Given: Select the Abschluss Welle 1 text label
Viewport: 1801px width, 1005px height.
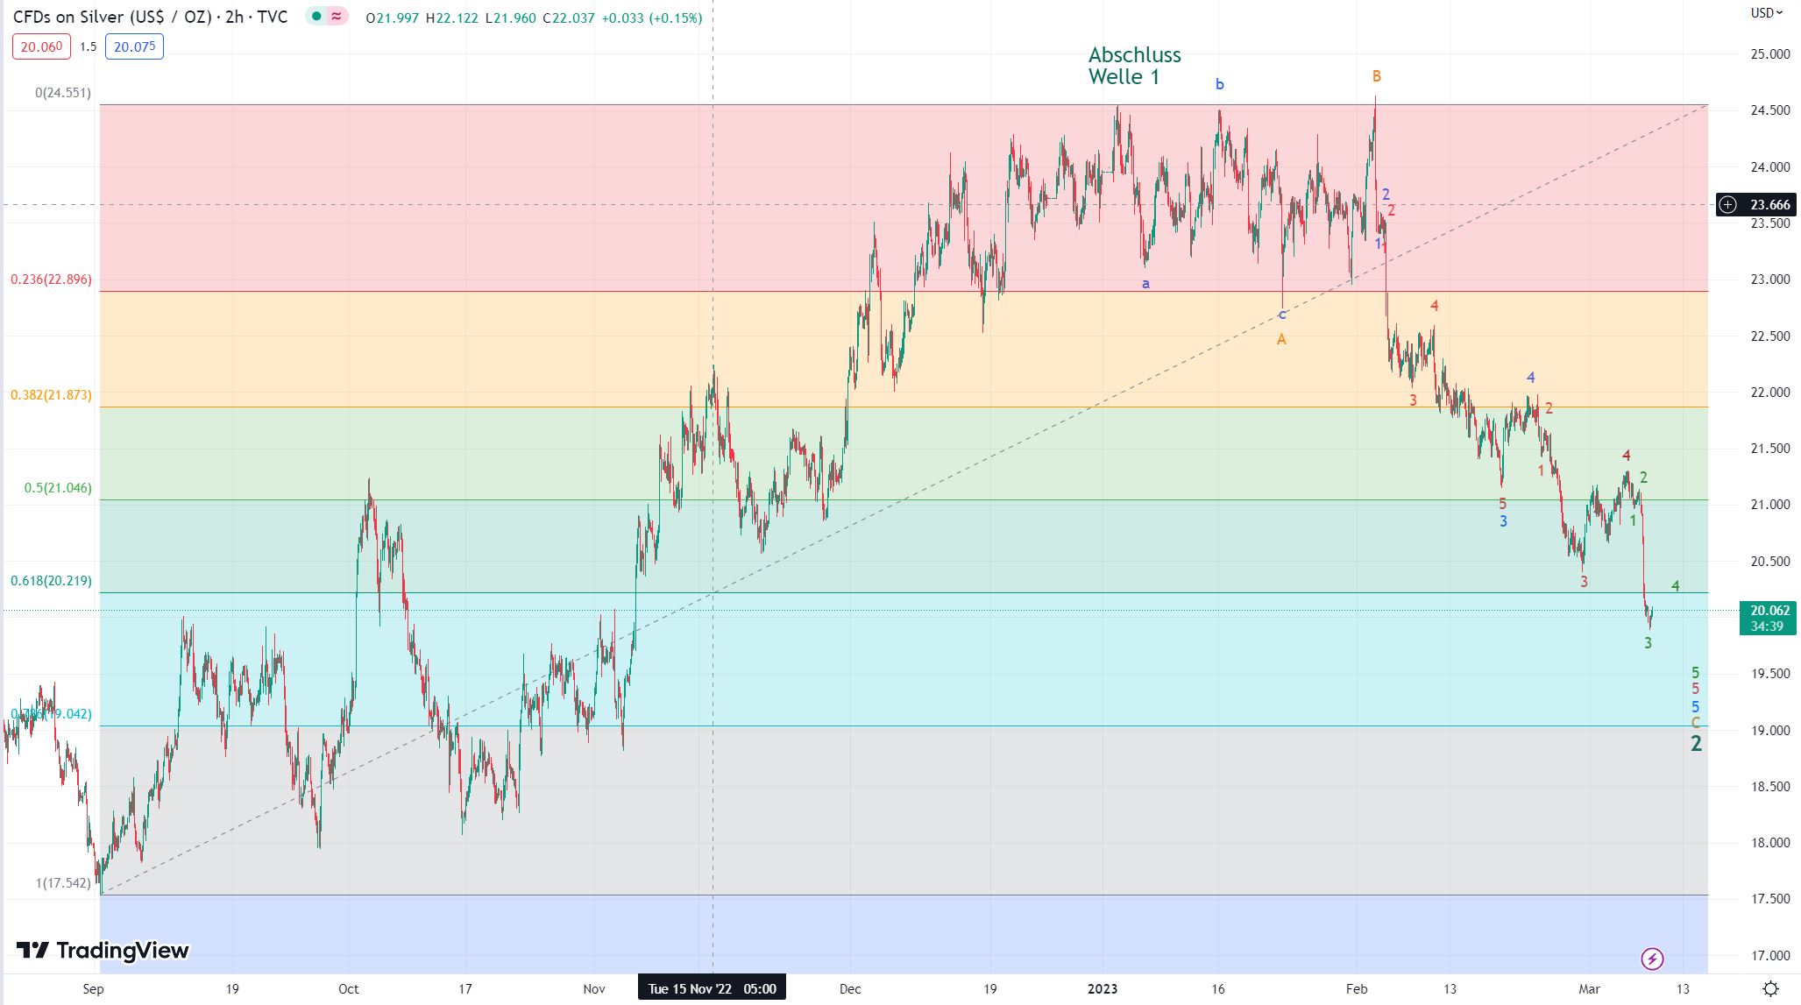Looking at the screenshot, I should click(1134, 66).
